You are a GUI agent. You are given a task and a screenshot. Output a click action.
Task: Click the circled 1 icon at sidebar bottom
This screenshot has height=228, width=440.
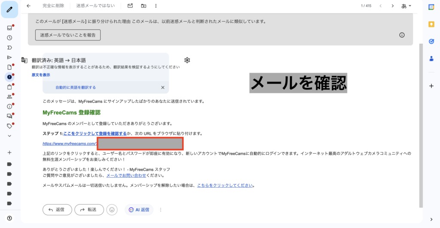[x=9, y=218]
